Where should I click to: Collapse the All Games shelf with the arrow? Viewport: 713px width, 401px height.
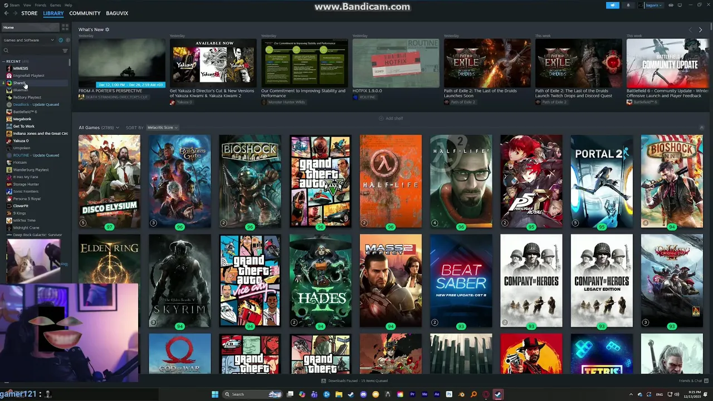coord(701,128)
